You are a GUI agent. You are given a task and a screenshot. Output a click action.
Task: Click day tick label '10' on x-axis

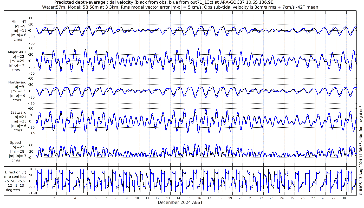coord(137,198)
